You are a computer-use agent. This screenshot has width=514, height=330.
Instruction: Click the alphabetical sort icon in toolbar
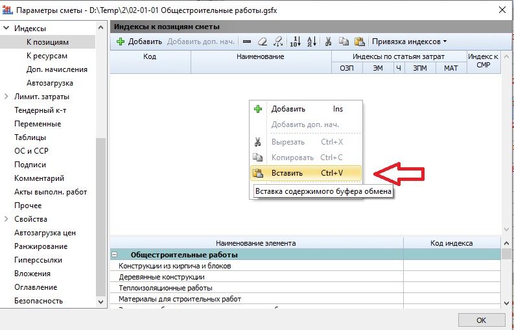coord(311,41)
